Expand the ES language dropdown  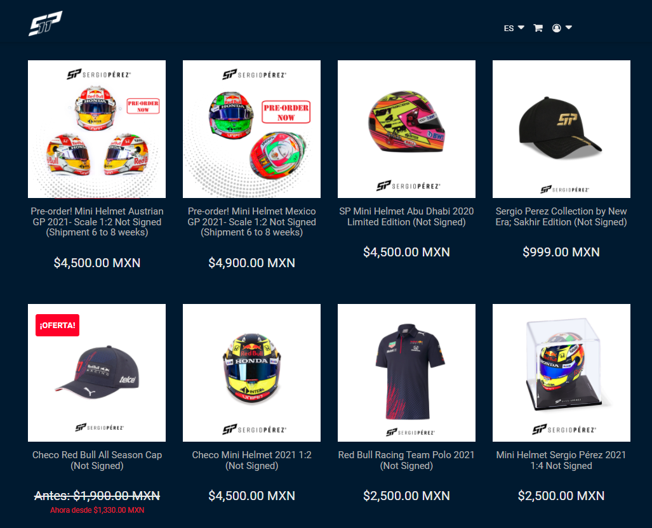[x=514, y=29]
